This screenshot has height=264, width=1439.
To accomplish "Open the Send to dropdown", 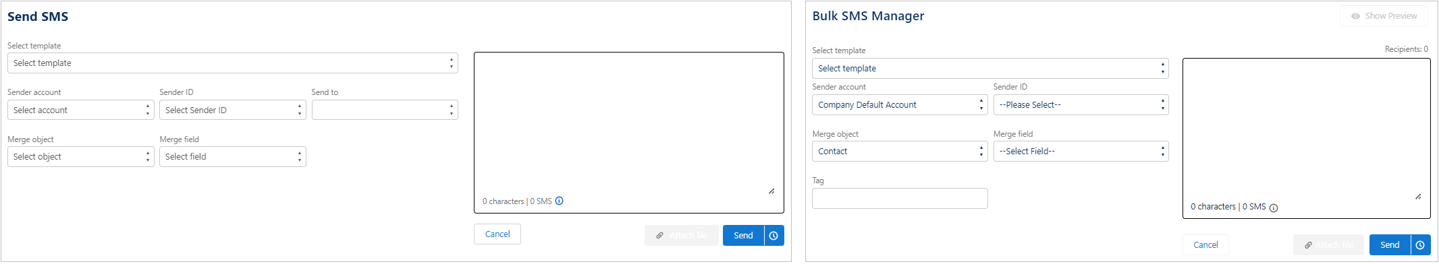I will point(385,110).
